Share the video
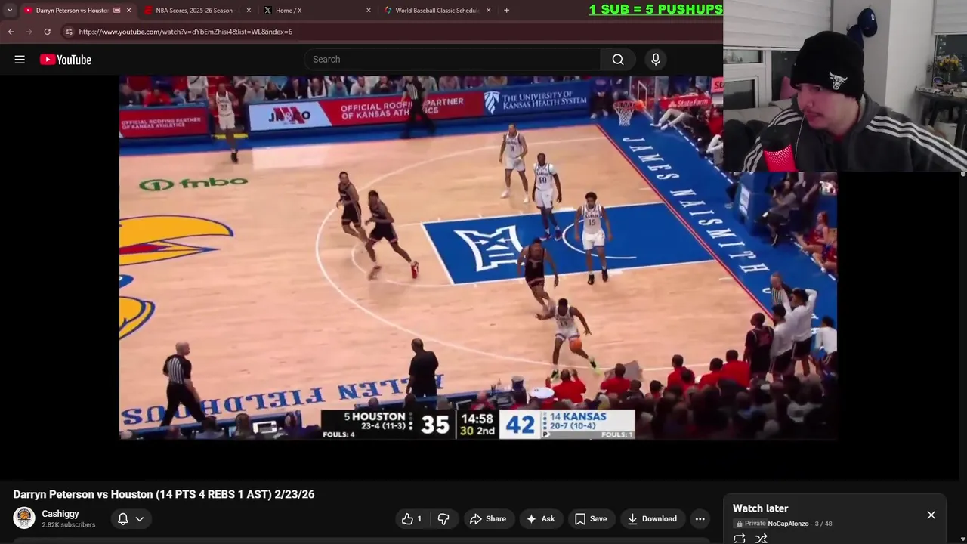967x544 pixels. 487,518
